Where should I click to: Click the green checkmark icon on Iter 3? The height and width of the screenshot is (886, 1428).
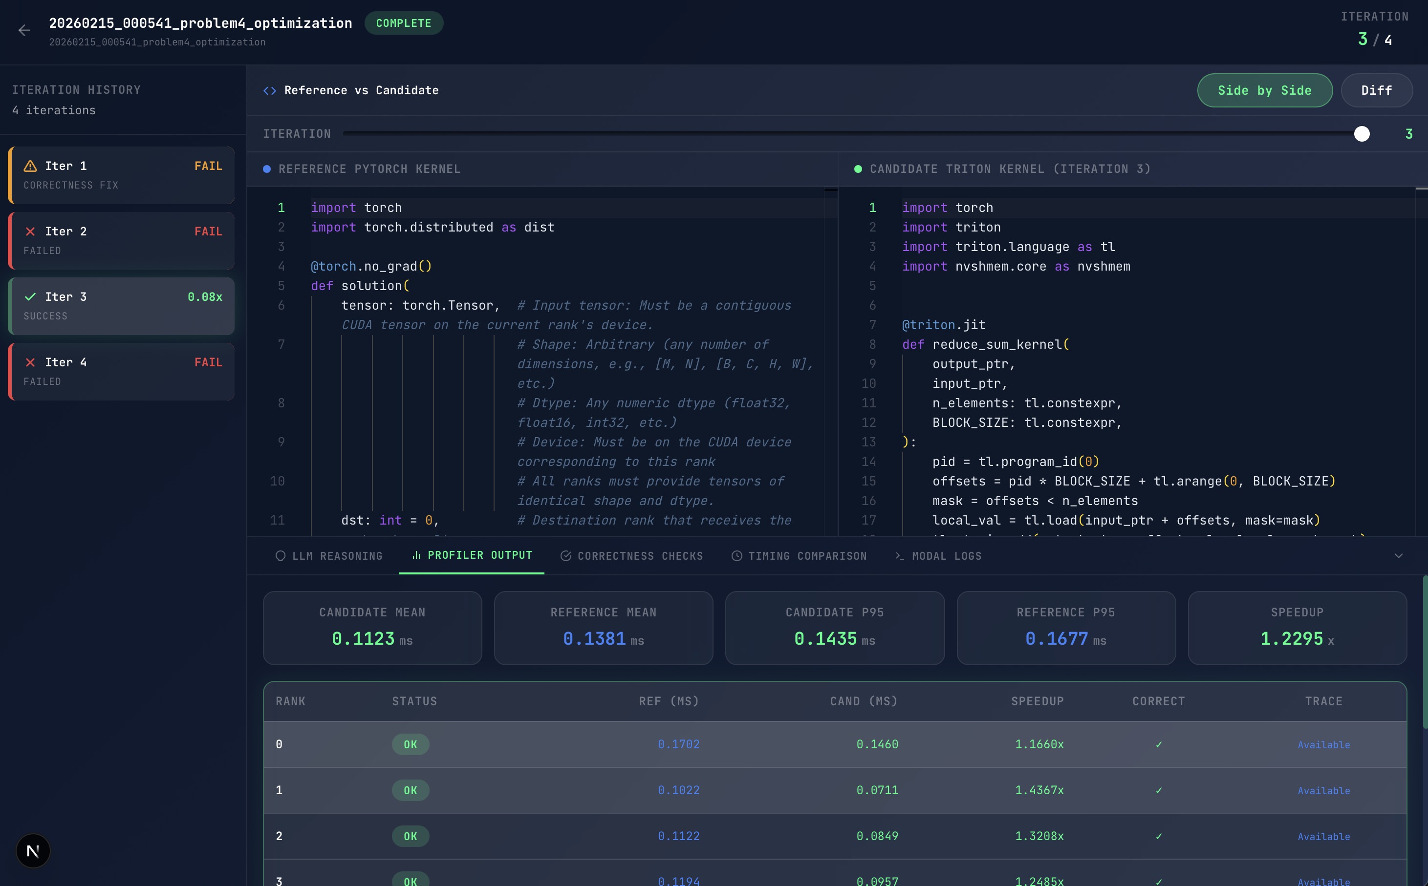pyautogui.click(x=30, y=297)
